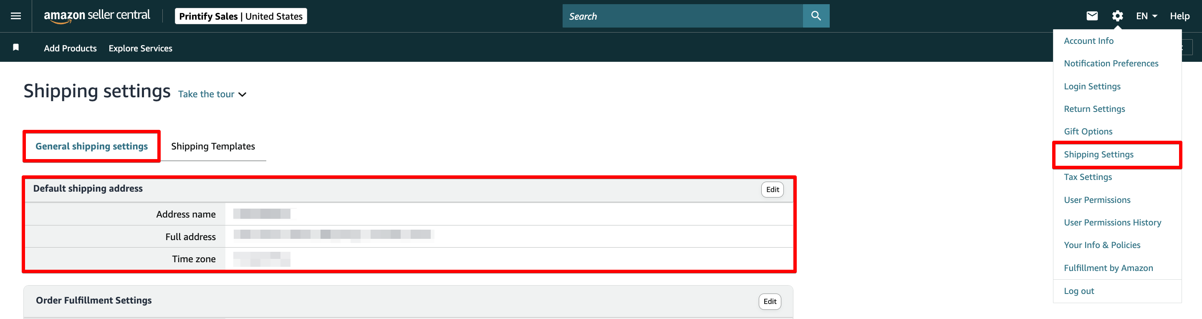Edit the Default shipping address
Viewport: 1202px width, 319px height.
point(772,190)
